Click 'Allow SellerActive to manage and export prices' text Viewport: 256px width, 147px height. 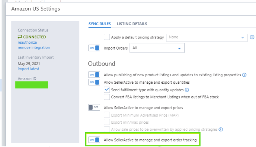pos(143,108)
